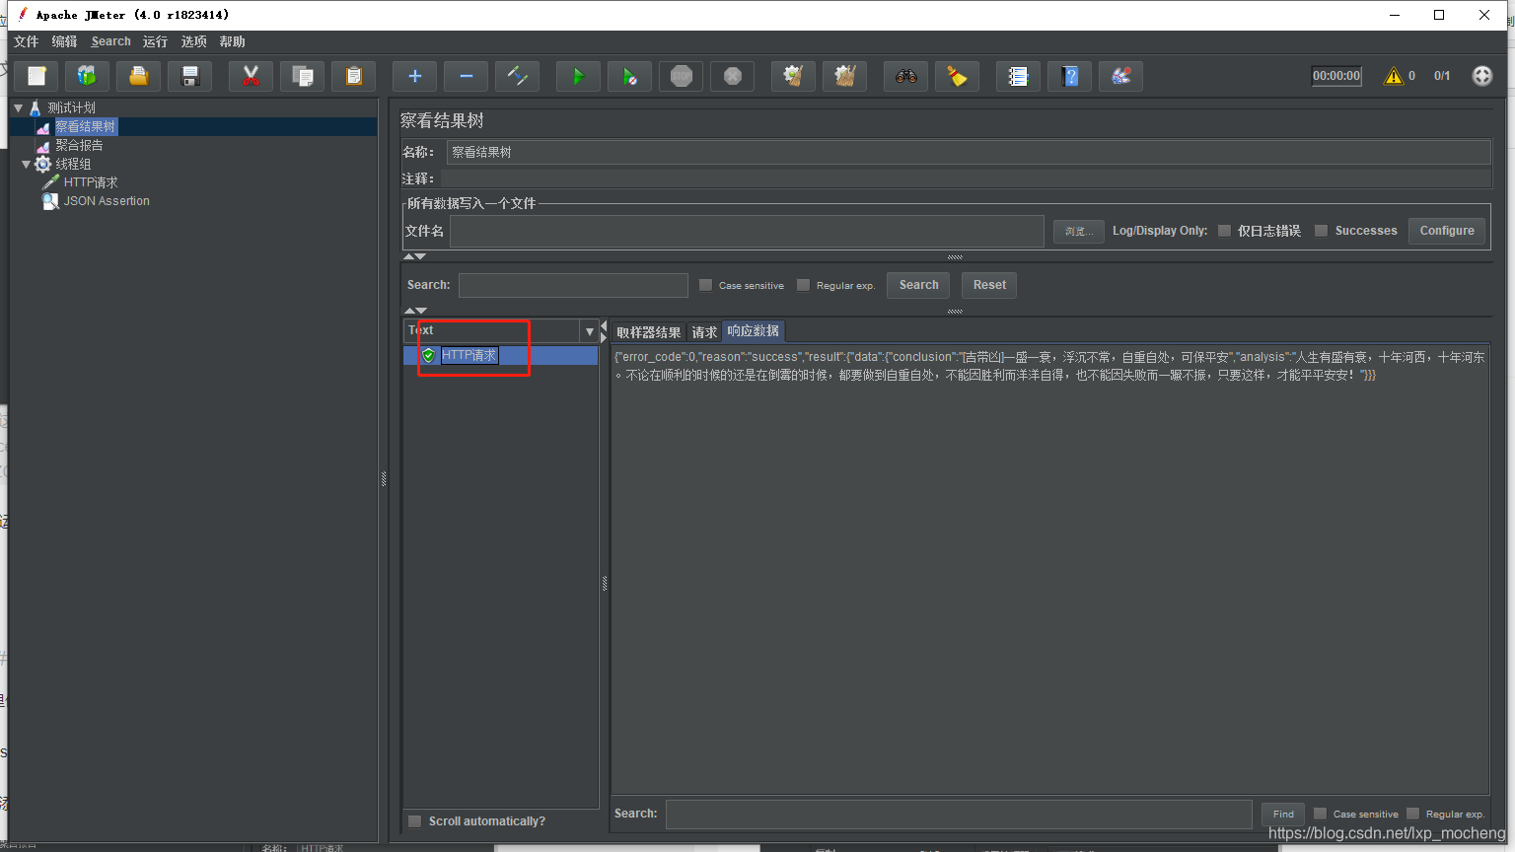
Task: Open the 帮助 menu
Action: tap(232, 41)
